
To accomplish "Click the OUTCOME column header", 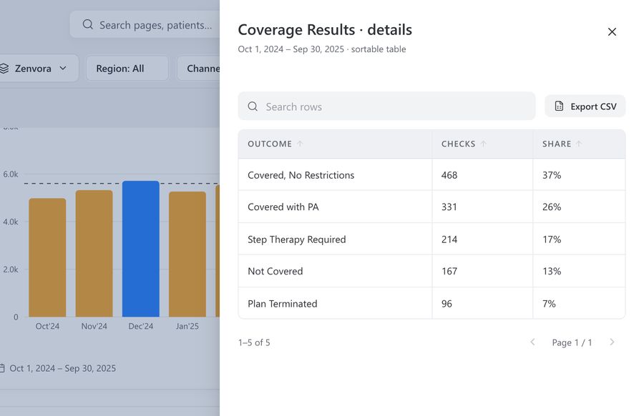I will [x=335, y=144].
